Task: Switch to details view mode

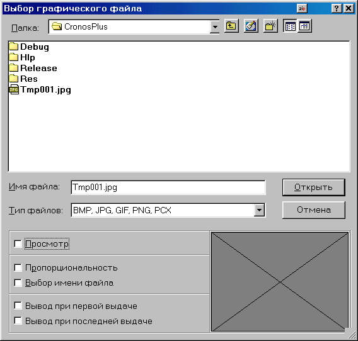Action: click(304, 26)
